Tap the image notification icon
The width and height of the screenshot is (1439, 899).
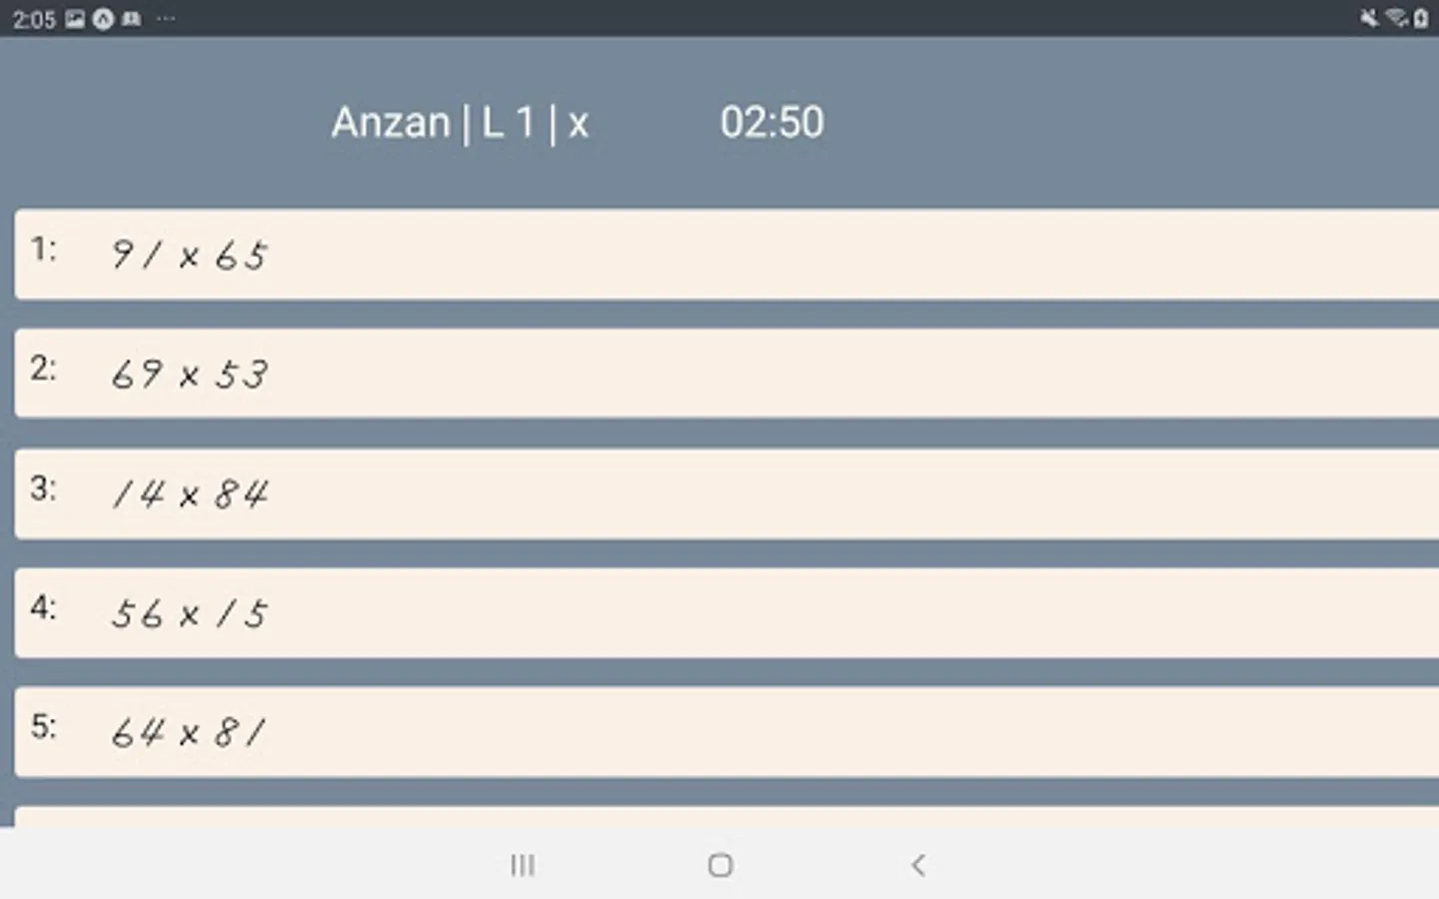tap(75, 19)
